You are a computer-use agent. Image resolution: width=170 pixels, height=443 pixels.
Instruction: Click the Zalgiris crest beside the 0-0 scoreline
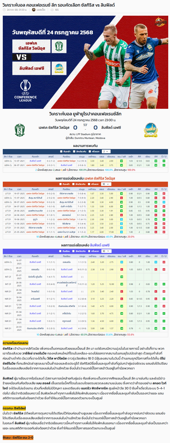(20, 130)
